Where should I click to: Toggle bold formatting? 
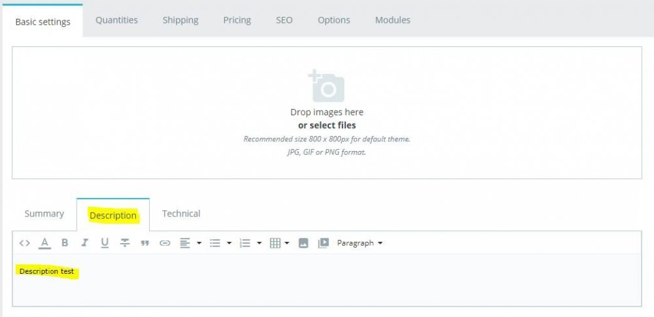[x=65, y=242]
